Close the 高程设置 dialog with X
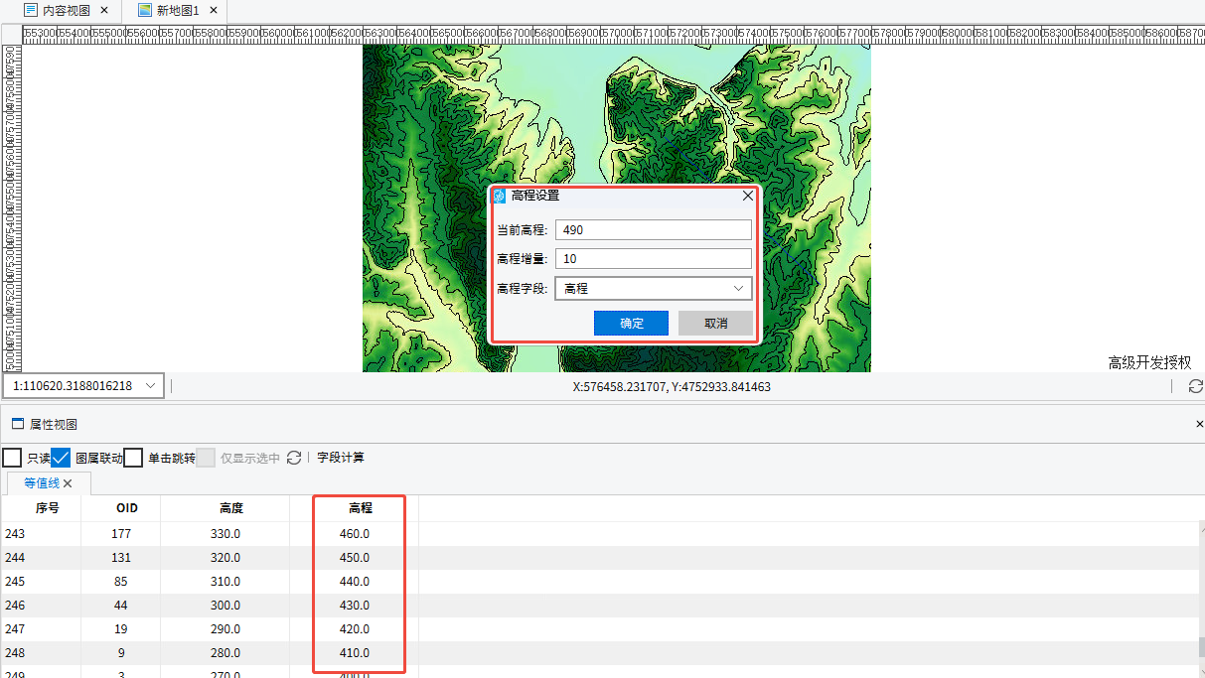 [x=747, y=196]
